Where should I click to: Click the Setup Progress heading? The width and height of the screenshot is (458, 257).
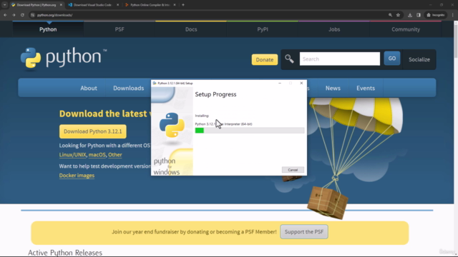point(215,94)
